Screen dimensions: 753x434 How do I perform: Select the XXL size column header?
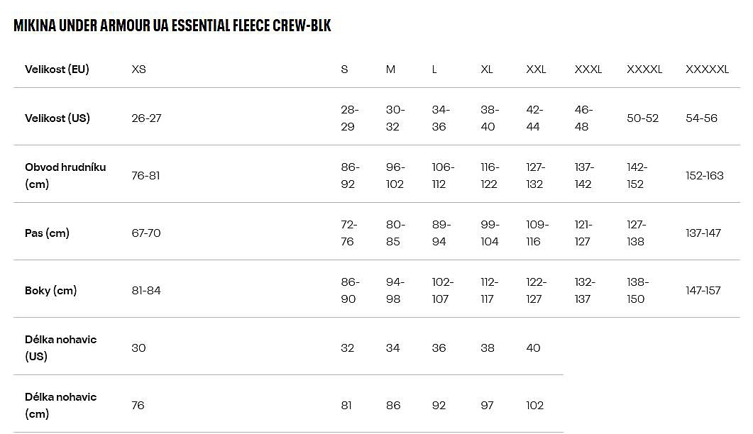point(536,69)
